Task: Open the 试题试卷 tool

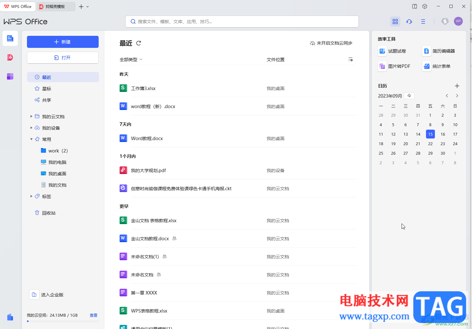Action: (392, 51)
